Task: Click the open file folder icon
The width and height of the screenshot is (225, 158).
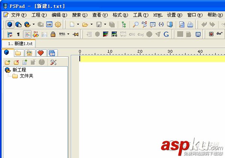Action: [85, 24]
